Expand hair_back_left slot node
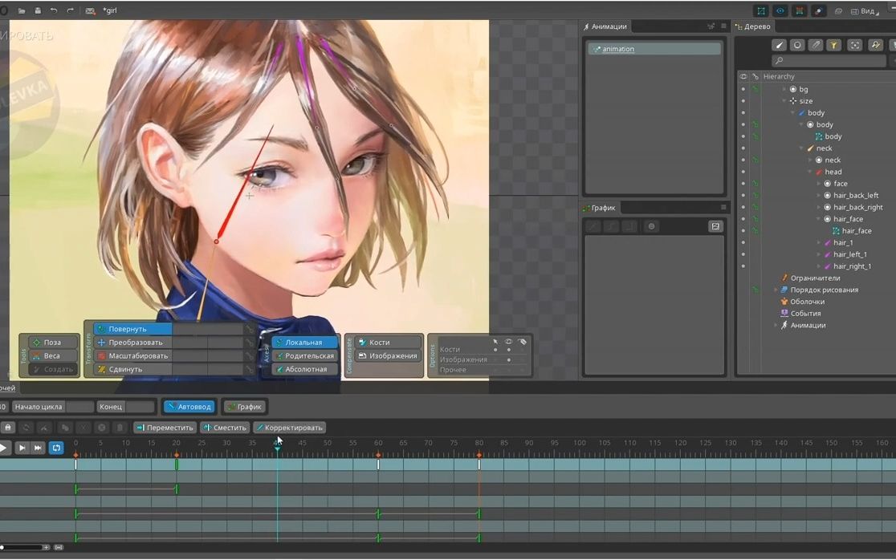The height and width of the screenshot is (560, 896). coord(819,195)
